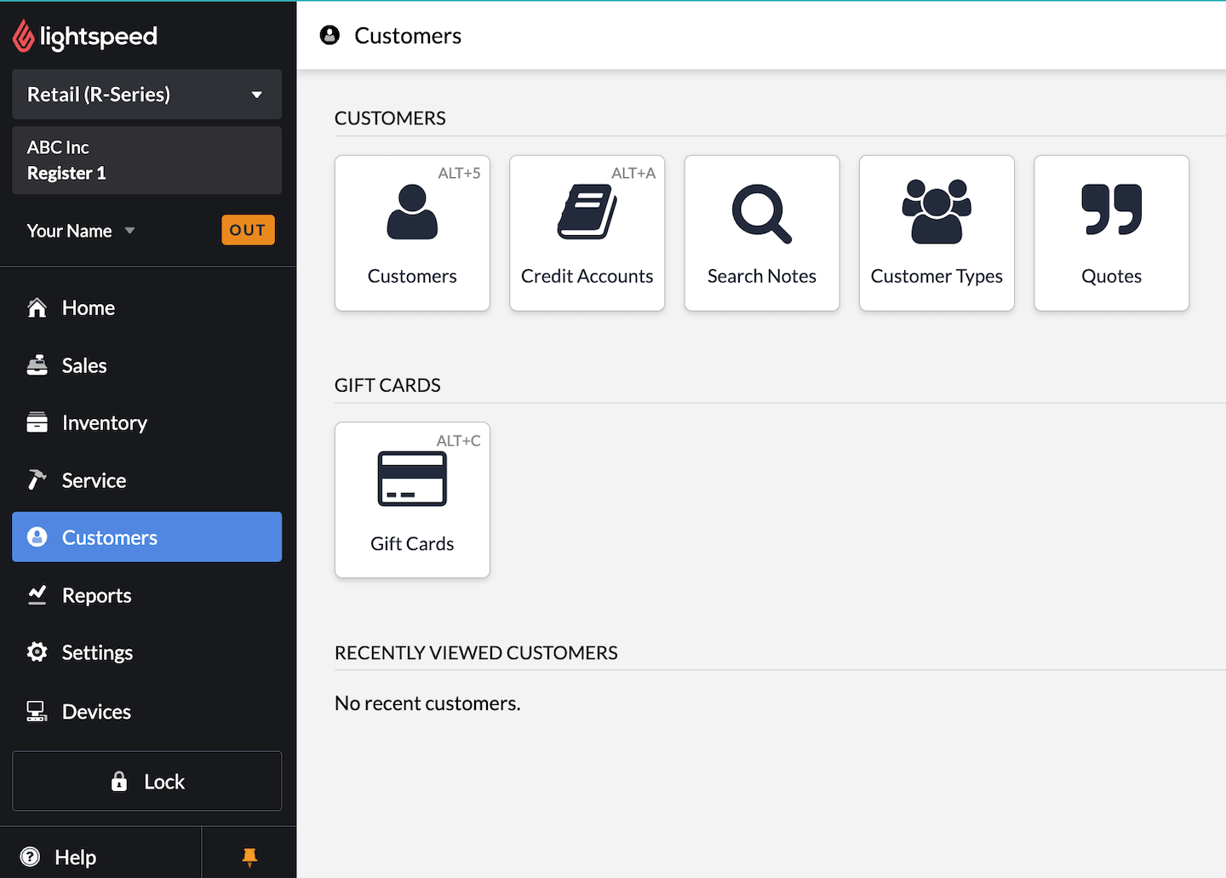The image size is (1226, 878).
Task: Open Help at the sidebar bottom
Action: pyautogui.click(x=75, y=857)
